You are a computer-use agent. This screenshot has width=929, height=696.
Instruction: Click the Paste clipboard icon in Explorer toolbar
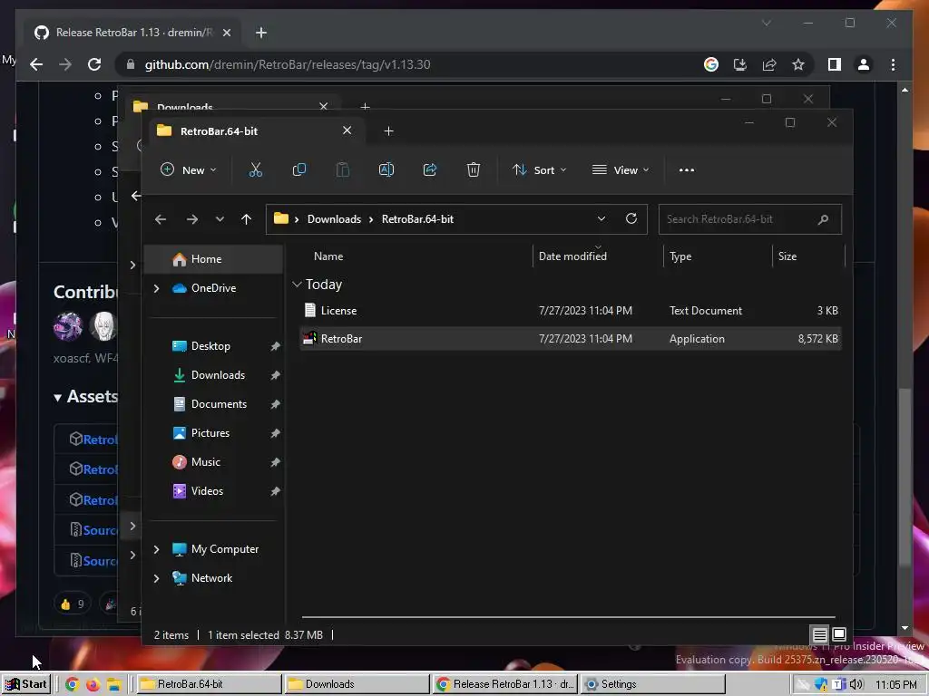(x=342, y=169)
